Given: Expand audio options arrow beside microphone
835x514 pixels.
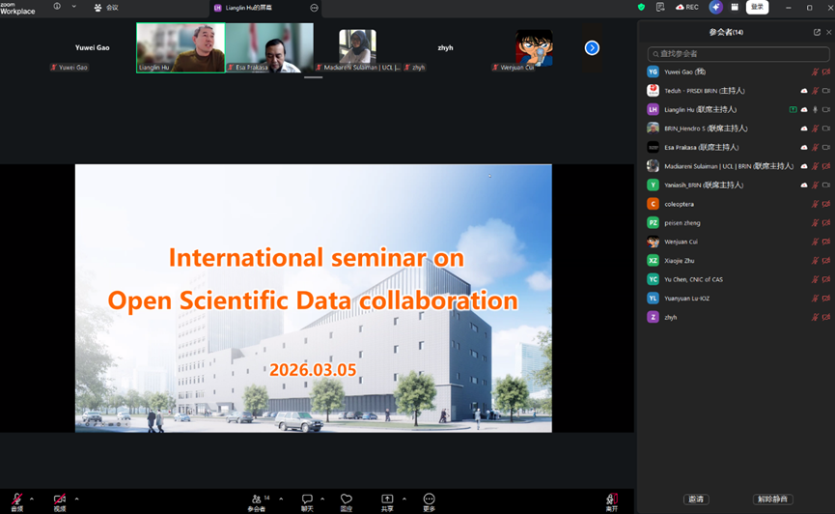Looking at the screenshot, I should [x=32, y=499].
